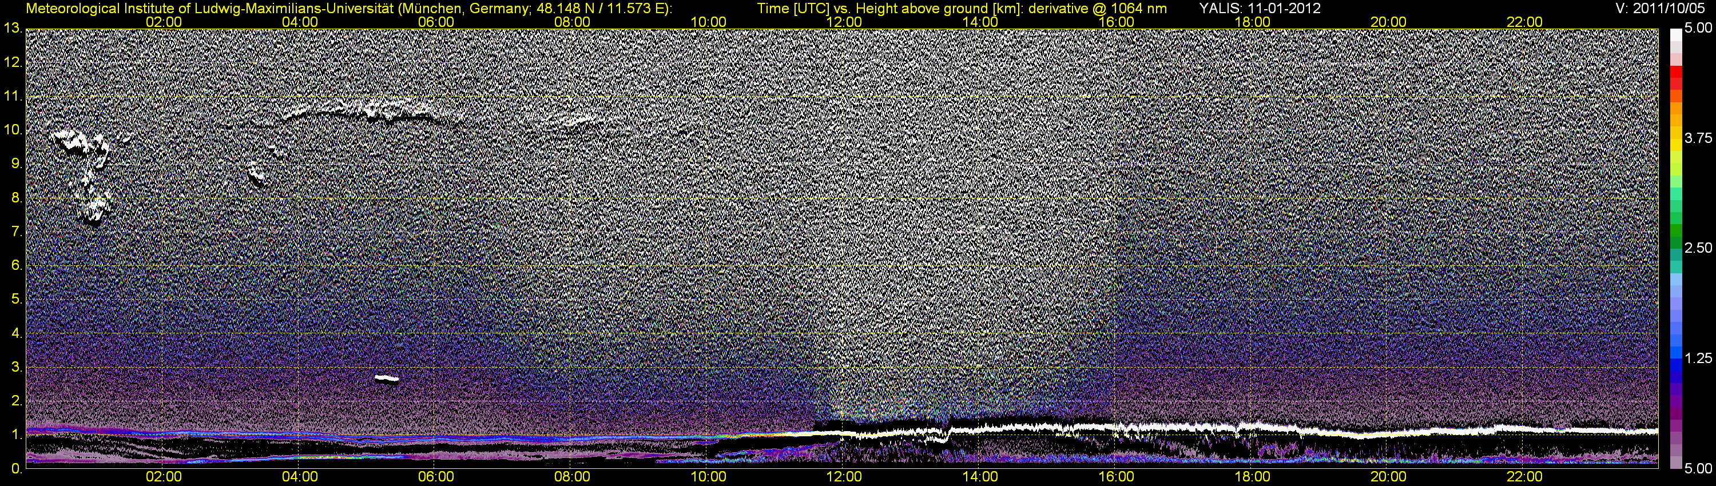Click the 18:00 label on the top time axis

coord(1252,22)
